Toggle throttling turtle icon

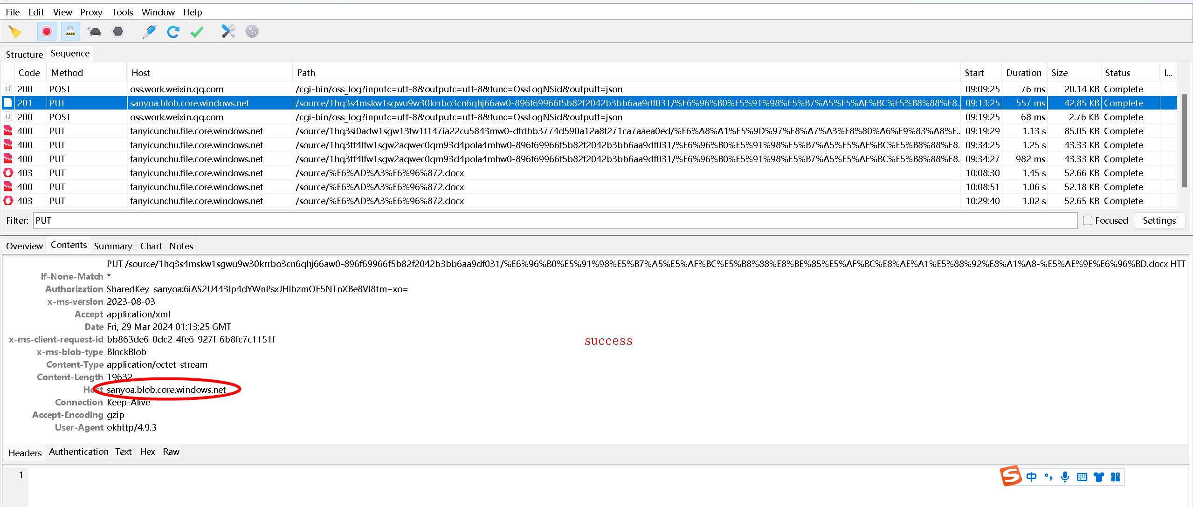point(95,32)
